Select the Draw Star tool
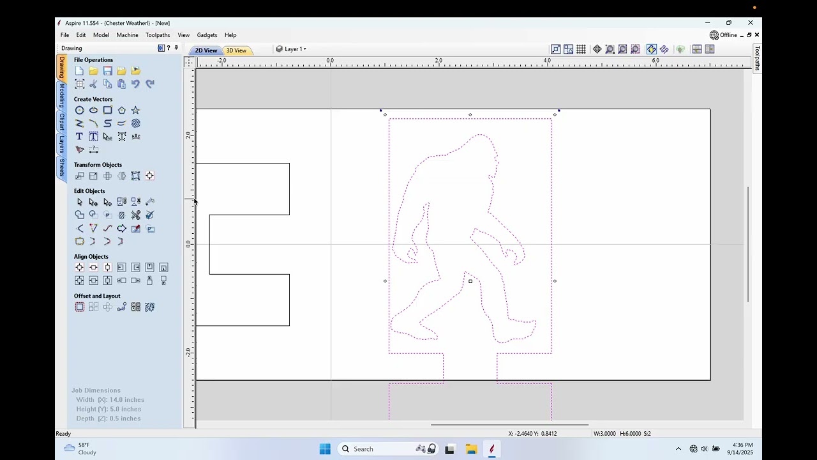The width and height of the screenshot is (817, 460). 135,111
